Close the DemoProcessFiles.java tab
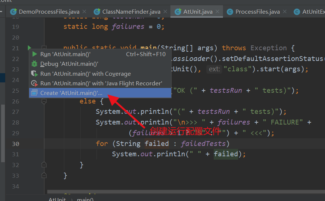This screenshot has height=201, width=325. pos(84,11)
